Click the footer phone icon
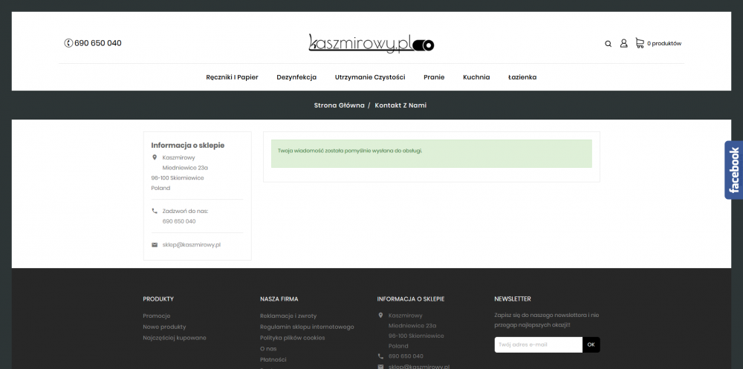The image size is (743, 369). click(380, 356)
